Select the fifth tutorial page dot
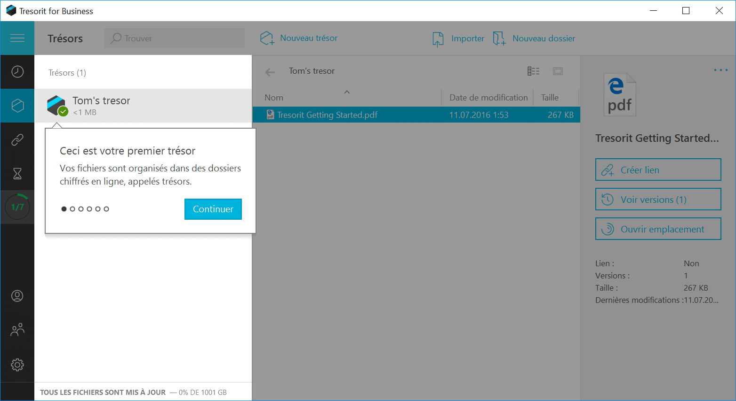The width and height of the screenshot is (736, 401). [x=98, y=209]
